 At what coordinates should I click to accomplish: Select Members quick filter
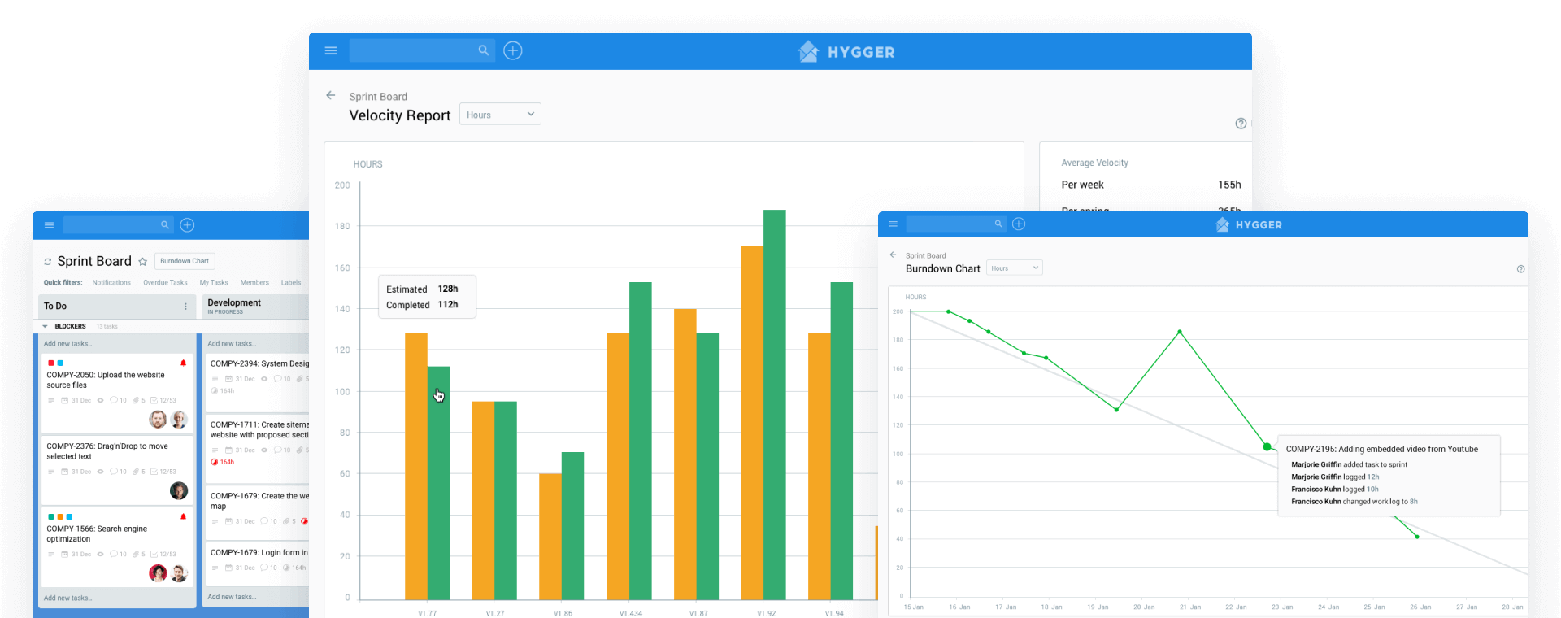pyautogui.click(x=254, y=283)
